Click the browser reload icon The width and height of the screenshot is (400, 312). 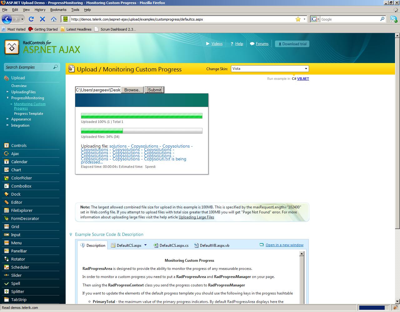point(31,19)
